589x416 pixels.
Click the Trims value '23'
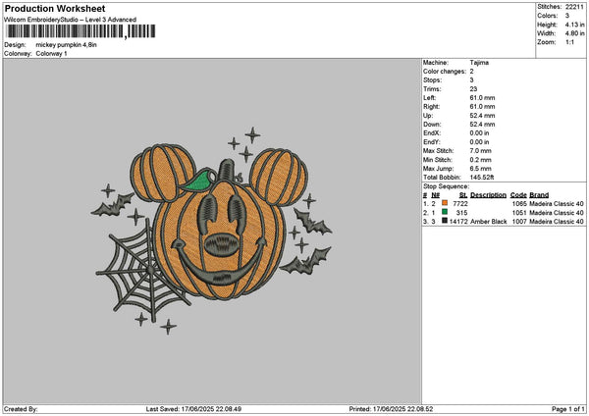tap(473, 89)
